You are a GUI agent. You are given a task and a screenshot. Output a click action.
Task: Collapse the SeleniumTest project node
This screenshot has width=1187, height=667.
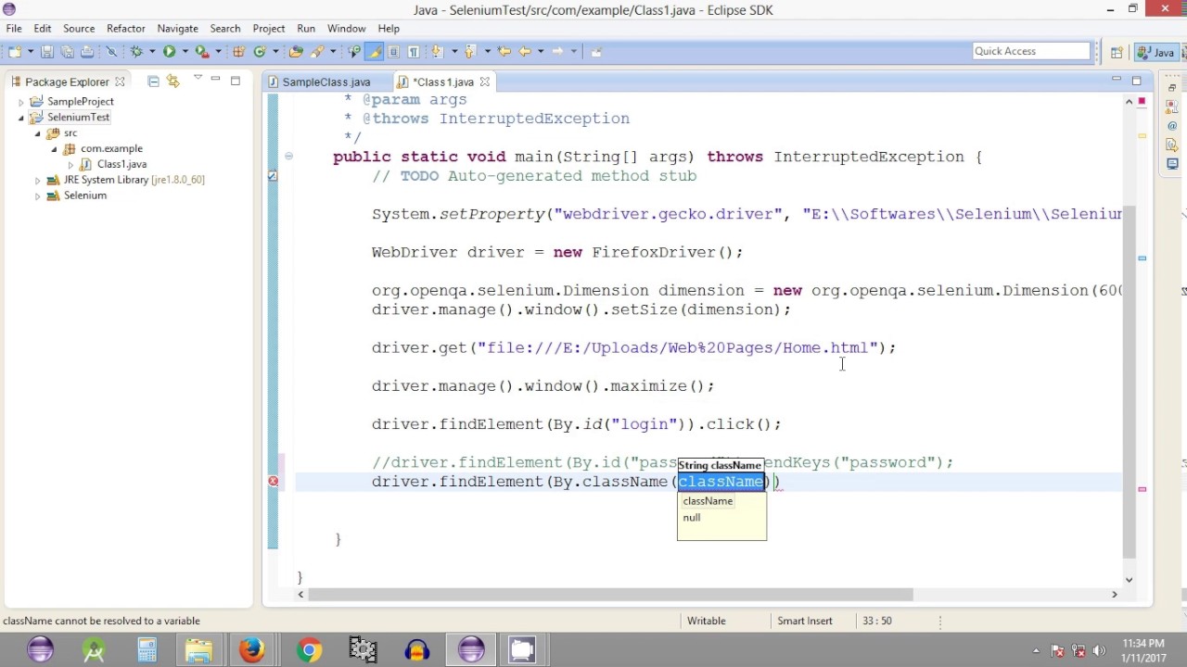pos(21,118)
